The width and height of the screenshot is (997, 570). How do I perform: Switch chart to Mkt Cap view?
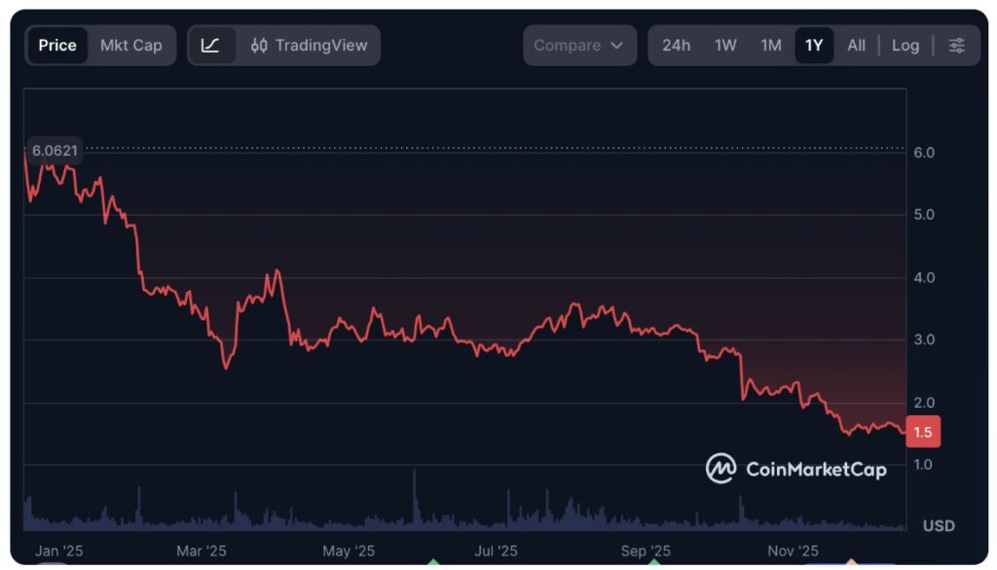click(131, 46)
